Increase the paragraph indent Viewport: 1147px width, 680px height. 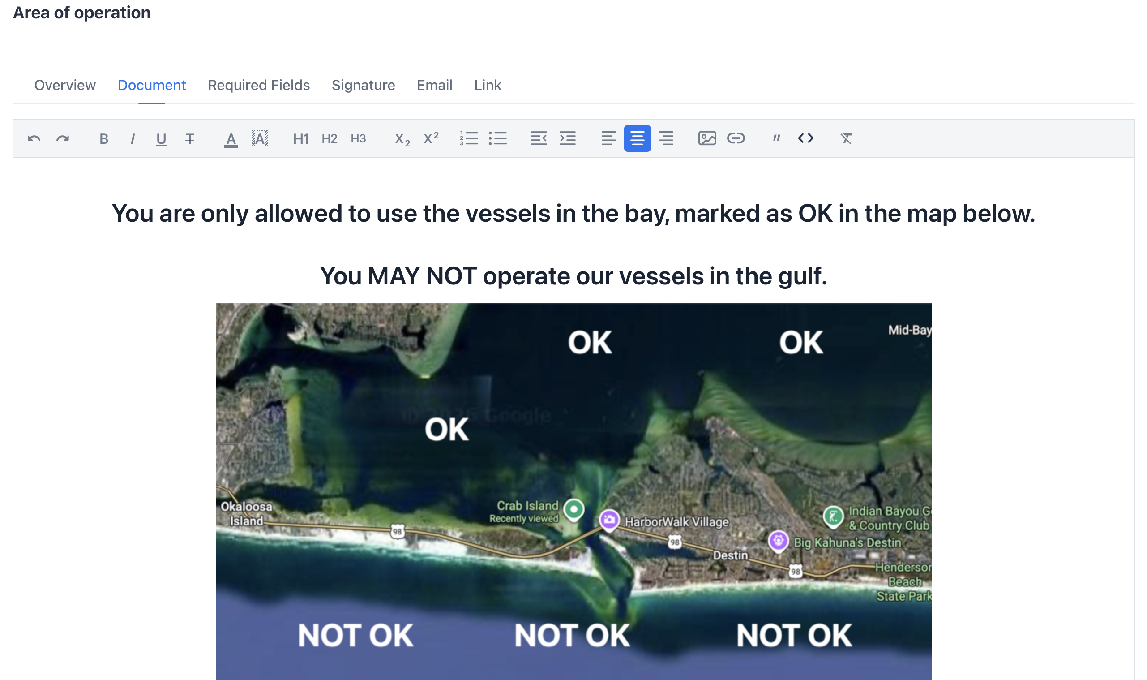568,138
